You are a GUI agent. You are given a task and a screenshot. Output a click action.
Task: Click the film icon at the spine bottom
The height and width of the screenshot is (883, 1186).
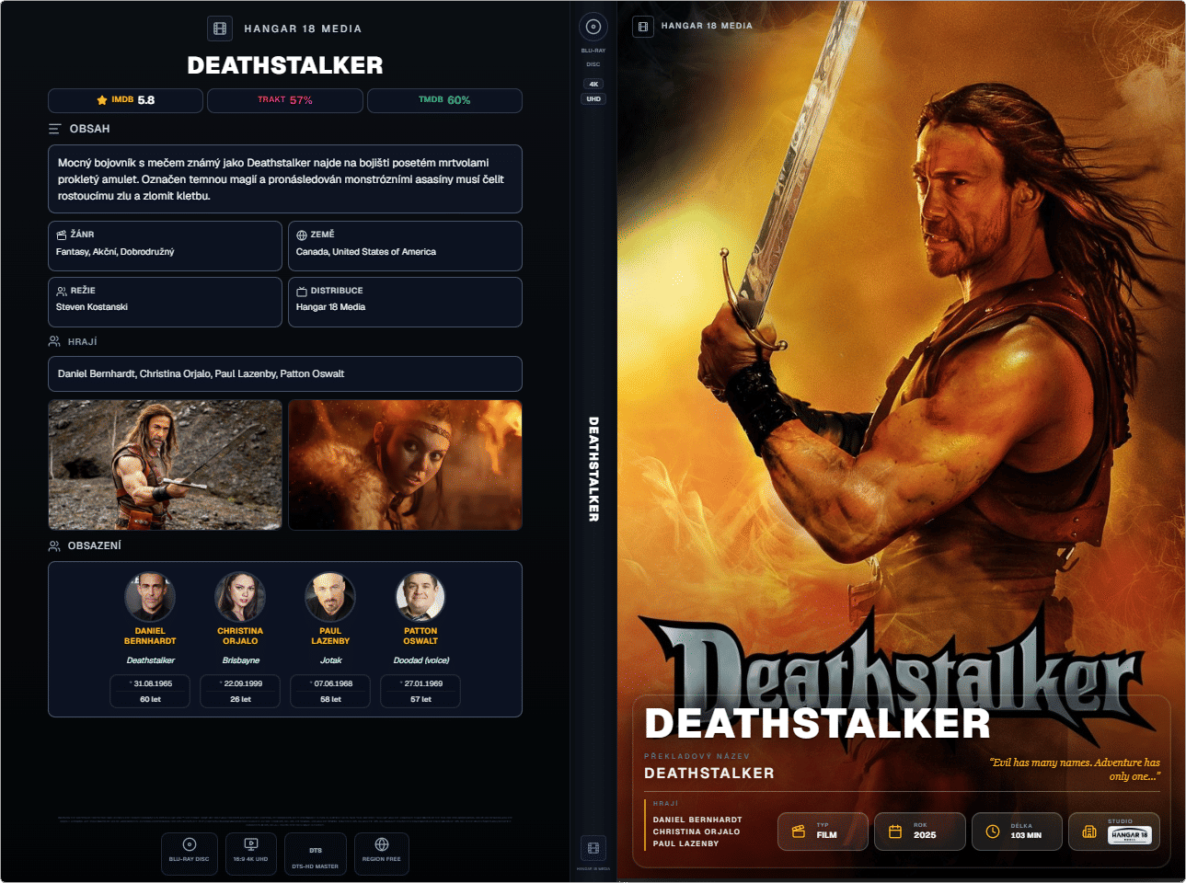(593, 848)
